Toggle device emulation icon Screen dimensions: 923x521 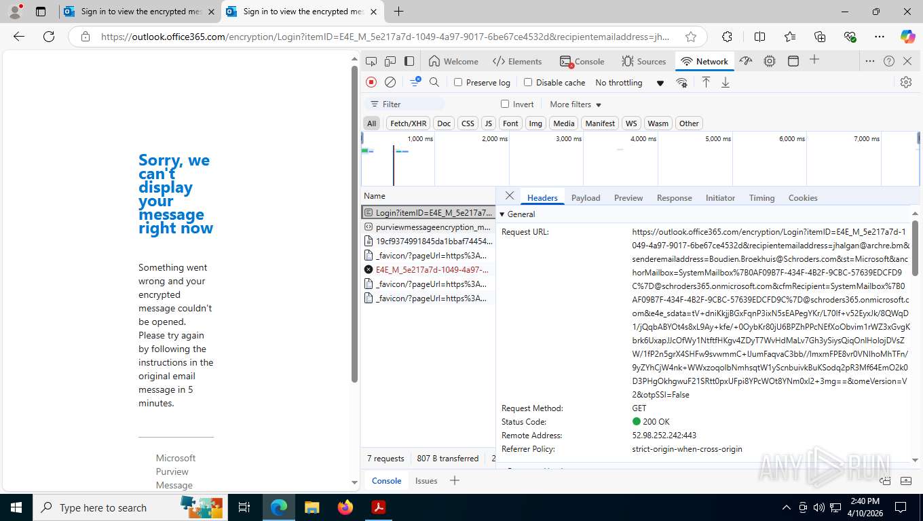390,61
